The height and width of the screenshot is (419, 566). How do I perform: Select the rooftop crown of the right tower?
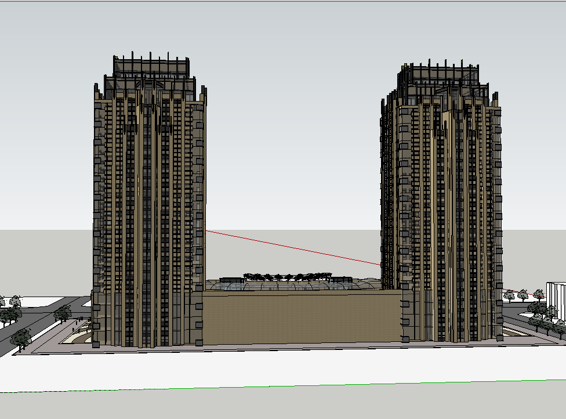click(443, 82)
